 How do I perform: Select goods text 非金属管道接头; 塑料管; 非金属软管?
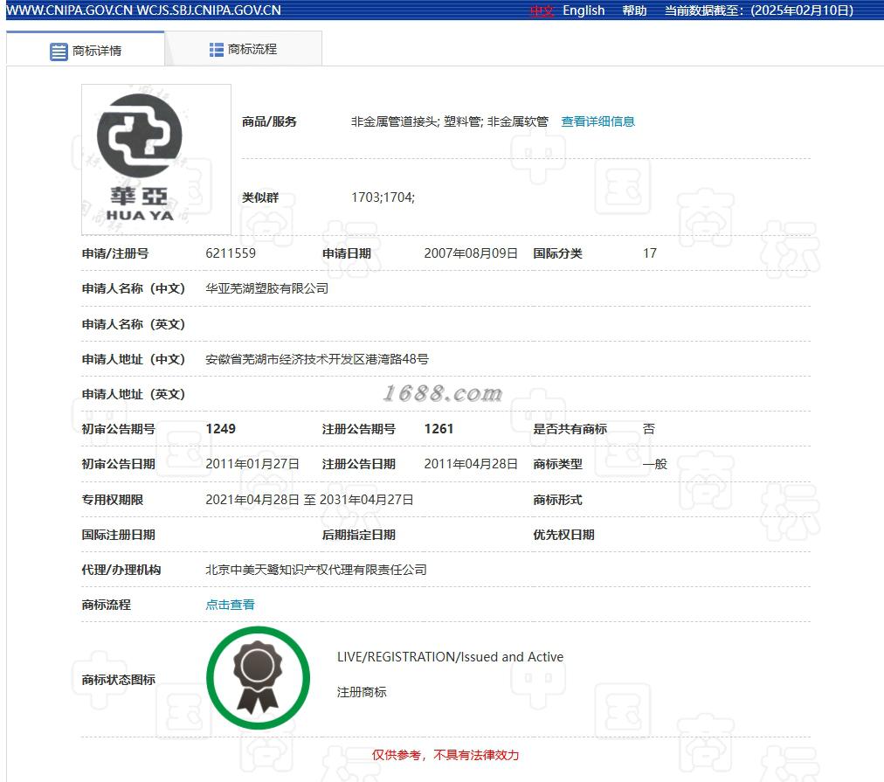pyautogui.click(x=449, y=121)
